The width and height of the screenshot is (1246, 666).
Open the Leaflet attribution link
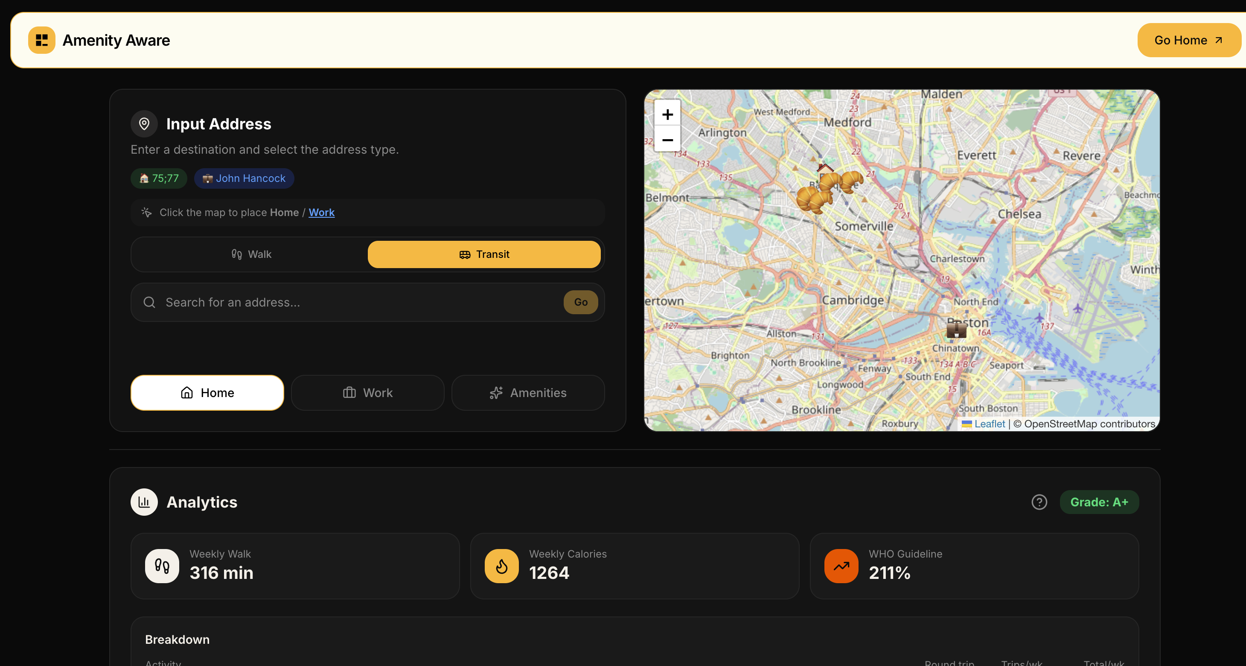pos(989,424)
